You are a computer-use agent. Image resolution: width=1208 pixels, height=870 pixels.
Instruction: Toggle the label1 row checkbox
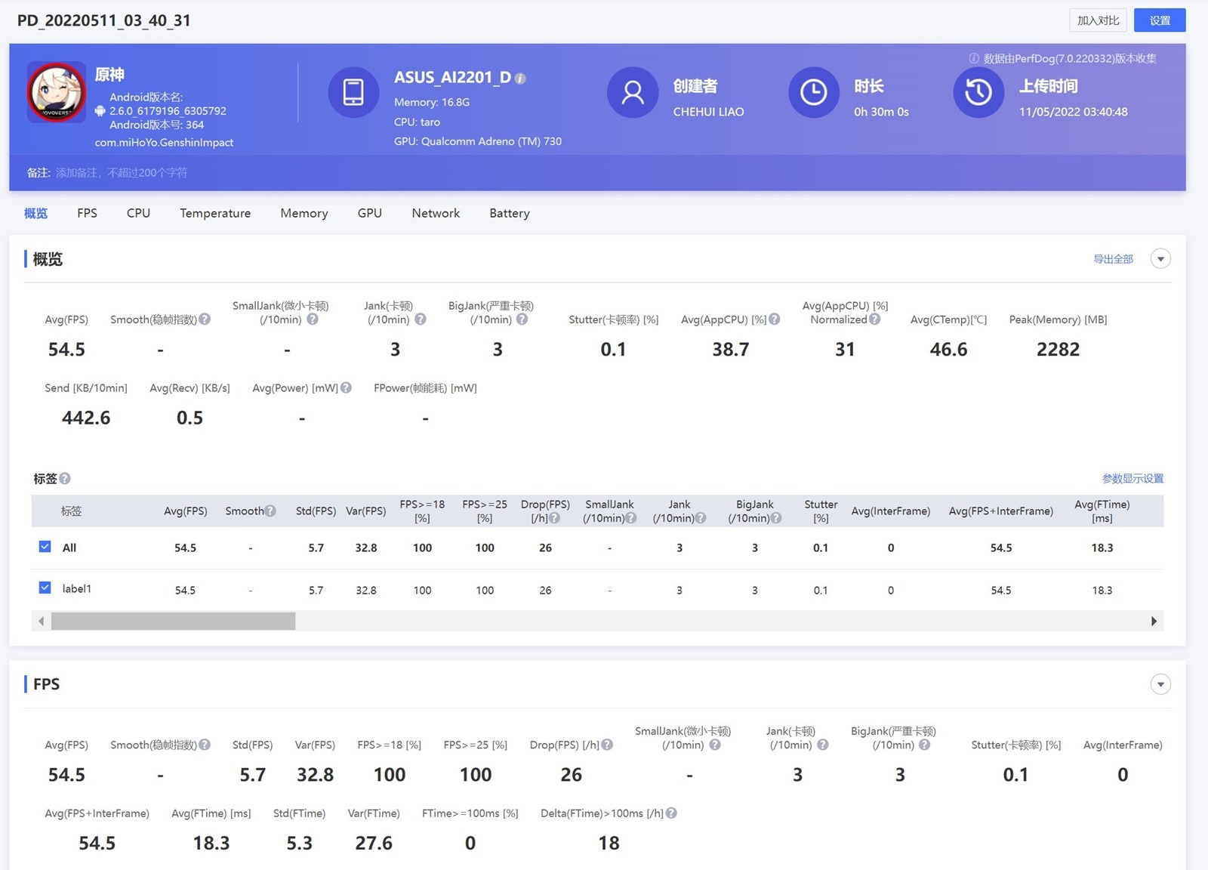click(x=45, y=588)
